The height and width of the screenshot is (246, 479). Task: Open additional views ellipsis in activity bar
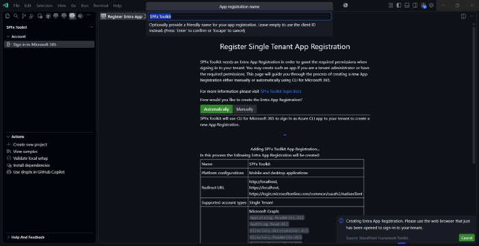pos(88,14)
